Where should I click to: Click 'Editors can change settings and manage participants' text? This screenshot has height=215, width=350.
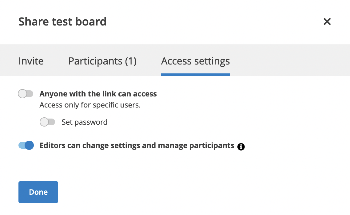click(137, 145)
